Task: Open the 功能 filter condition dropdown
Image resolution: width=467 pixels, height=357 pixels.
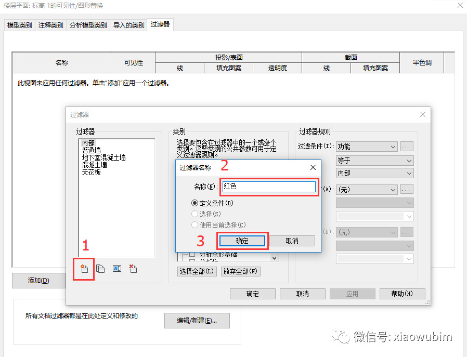Action: [x=367, y=147]
